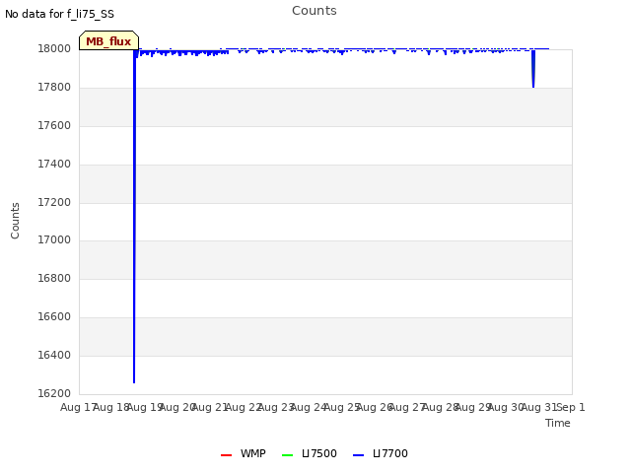This screenshot has width=631, height=473.
Task: Click the red WMP legend line swatch
Action: (226, 455)
